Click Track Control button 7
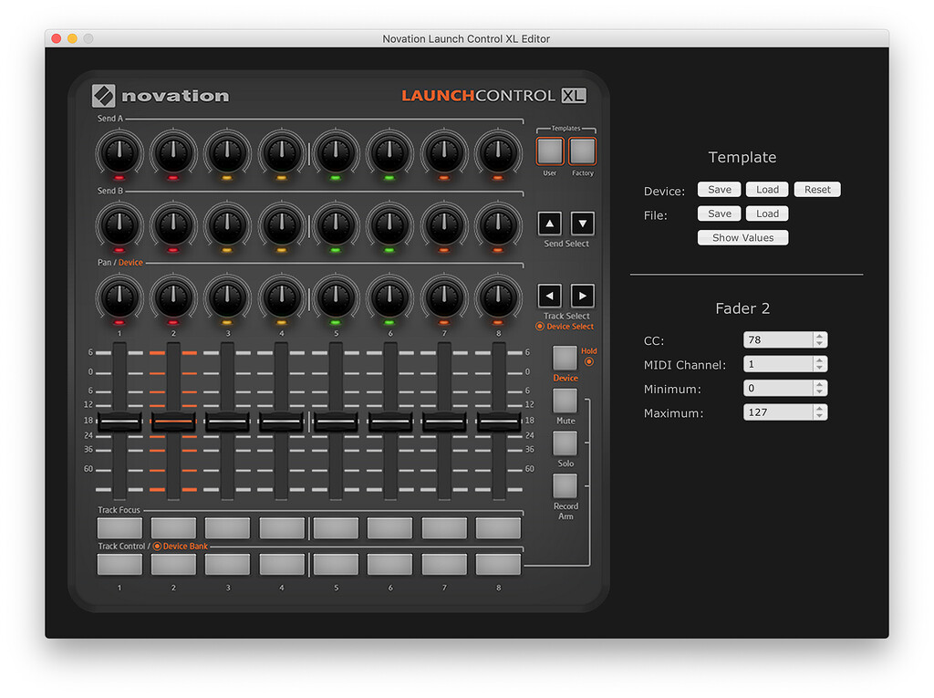Viewport: 934px width, 698px height. pos(444,564)
